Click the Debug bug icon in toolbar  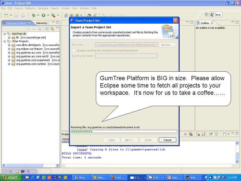pyautogui.click(x=34, y=15)
